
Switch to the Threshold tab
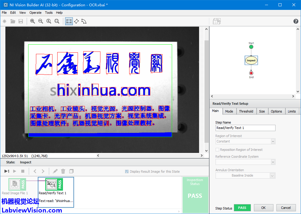click(246, 111)
